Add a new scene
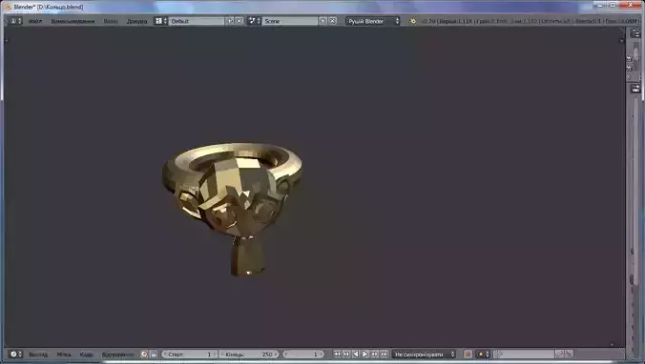This screenshot has height=364, width=645. click(322, 21)
